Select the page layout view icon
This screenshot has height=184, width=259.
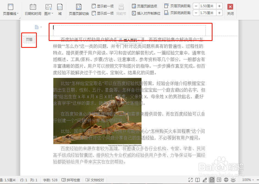tap(212, 180)
